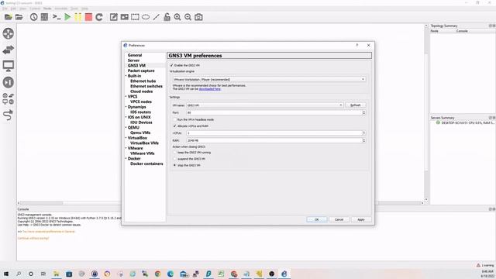Viewport: 496px width, 279px height.
Task: Browse routers in the device sidebar
Action: [9, 33]
